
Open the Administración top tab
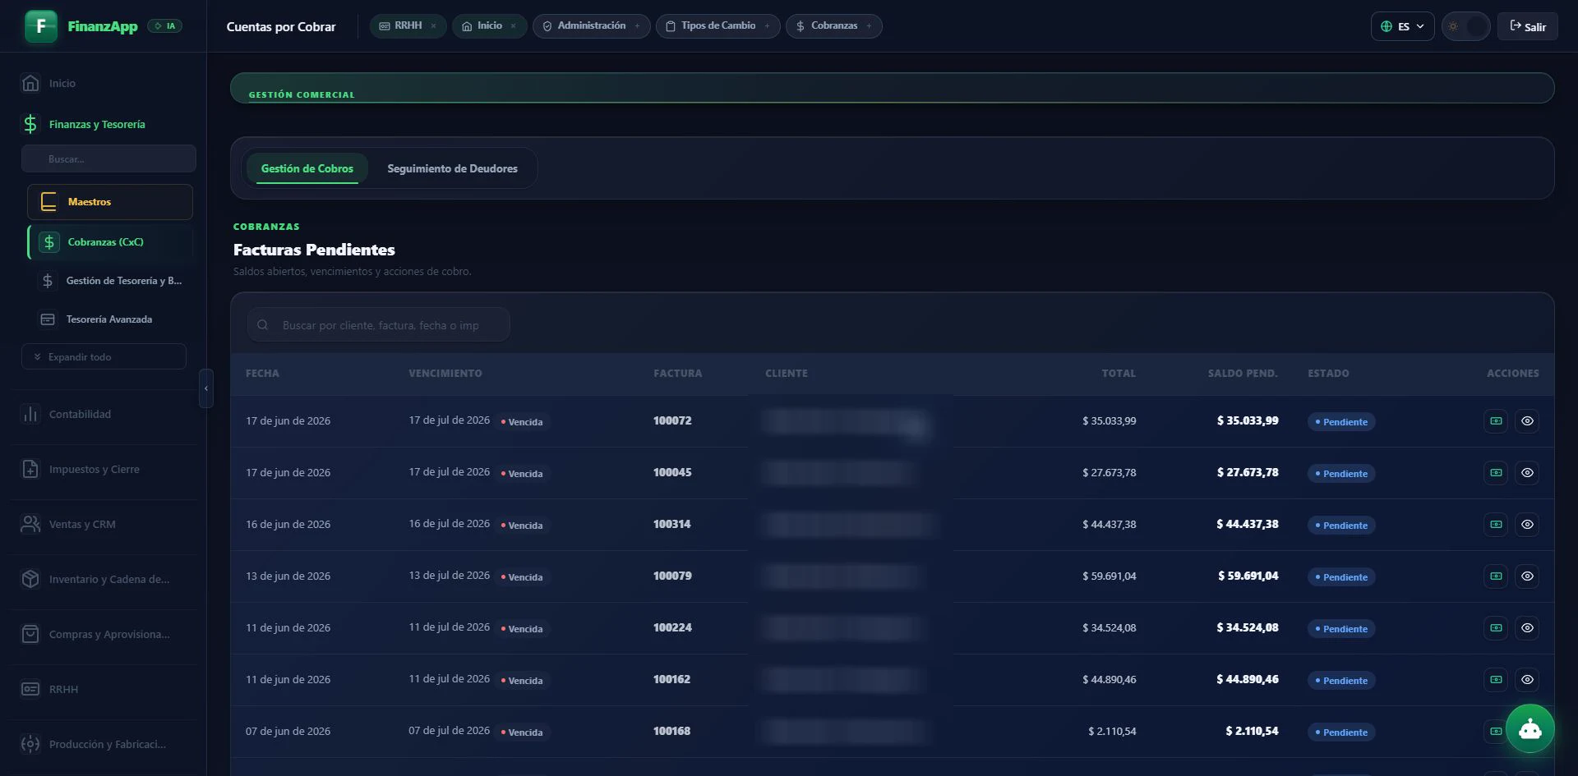(592, 26)
